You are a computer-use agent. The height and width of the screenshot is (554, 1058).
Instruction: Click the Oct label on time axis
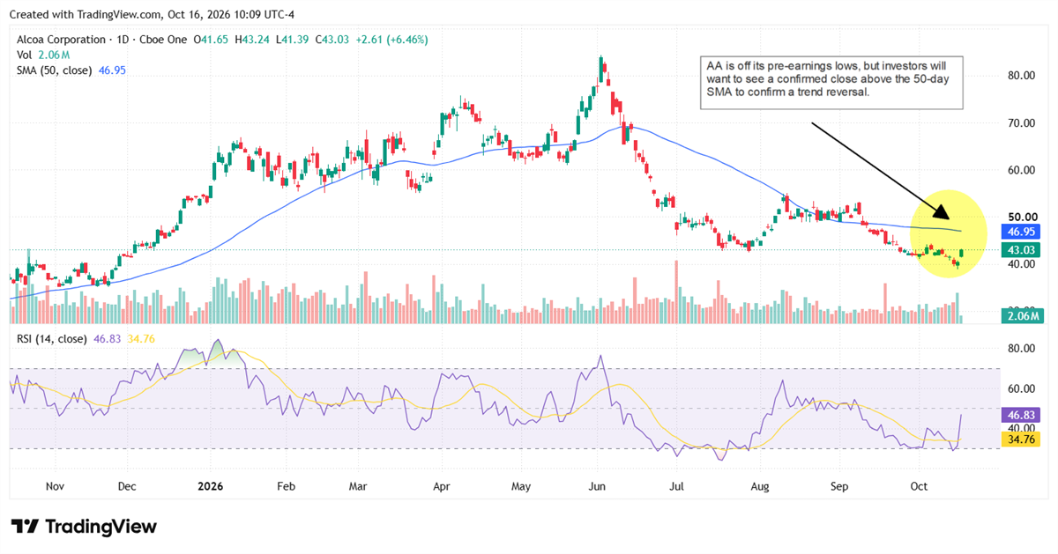(919, 485)
